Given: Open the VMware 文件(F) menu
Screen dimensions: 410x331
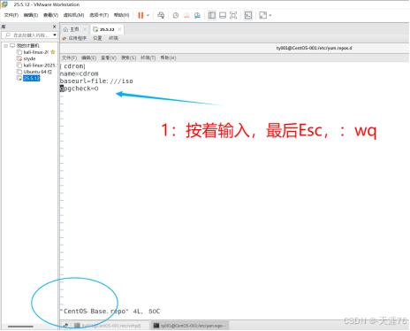Looking at the screenshot, I should tap(11, 15).
